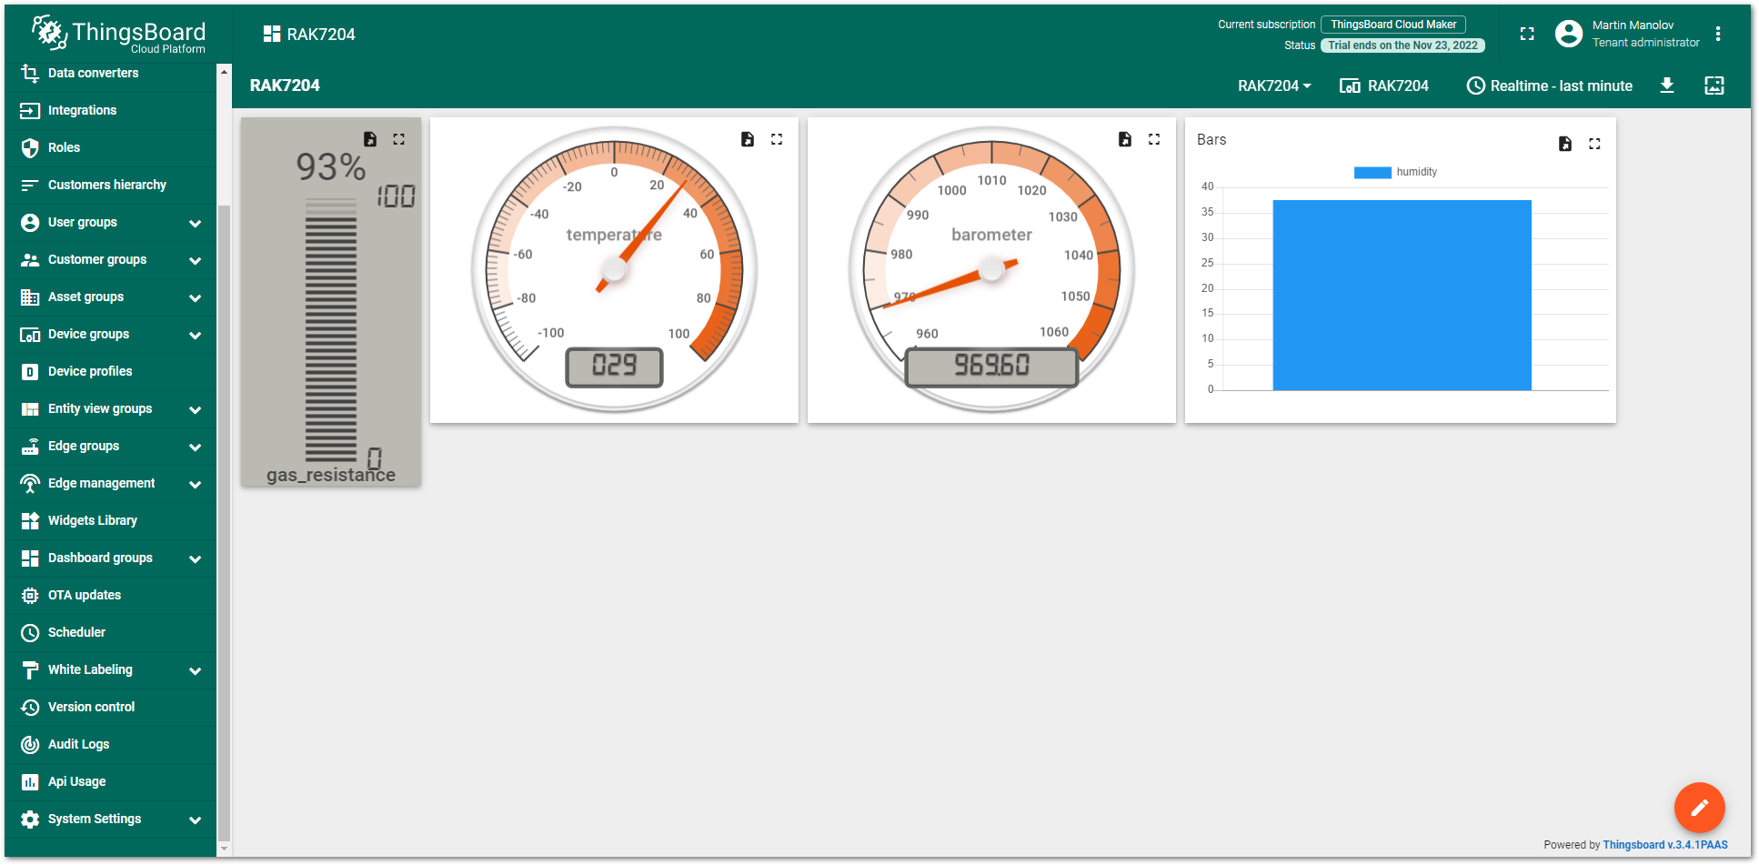Expand the temperature gauge widget to fullscreen
This screenshot has width=1759, height=865.
777,139
